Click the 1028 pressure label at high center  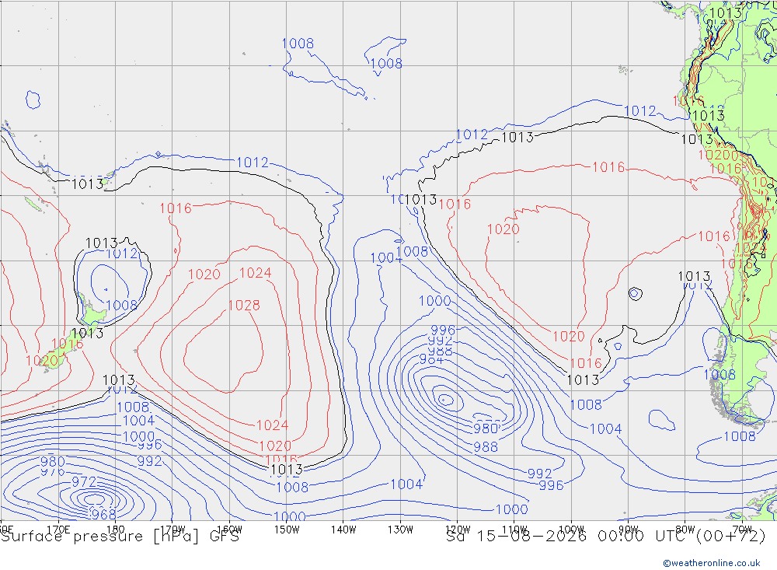(244, 306)
